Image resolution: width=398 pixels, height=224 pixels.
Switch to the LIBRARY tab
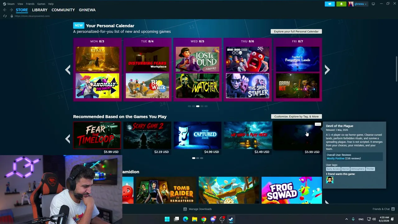click(40, 10)
